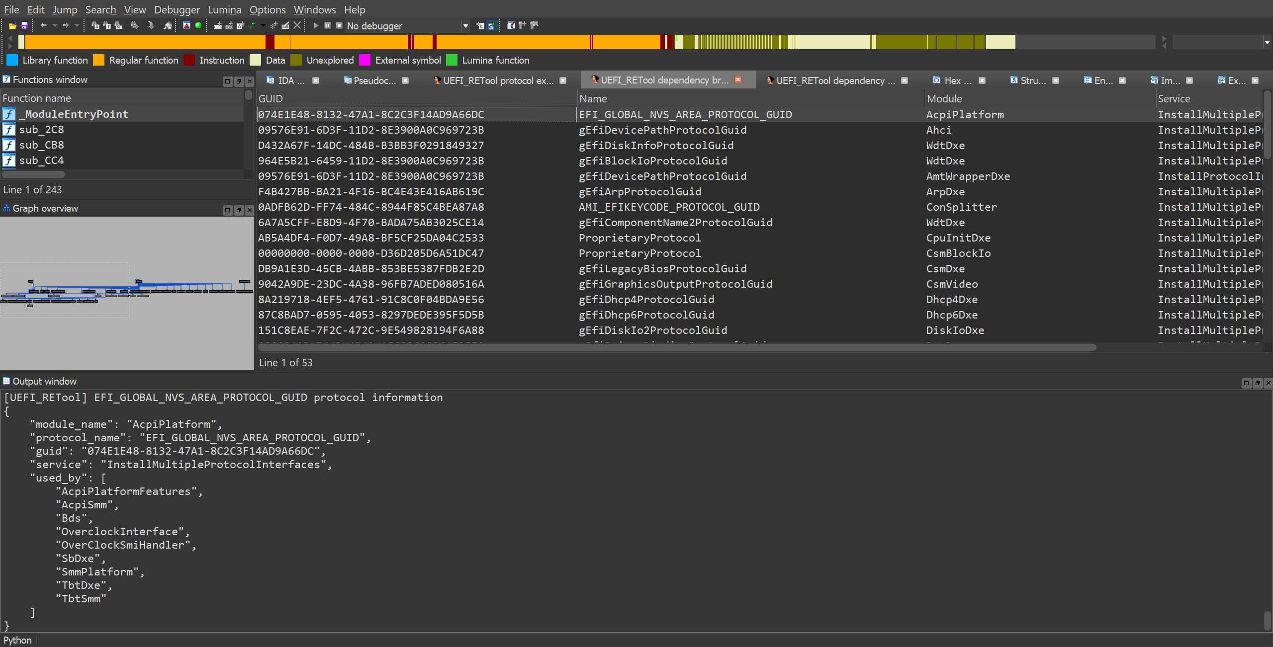Image resolution: width=1273 pixels, height=647 pixels.
Task: Click the Lumina function legend icon
Action: 454,60
